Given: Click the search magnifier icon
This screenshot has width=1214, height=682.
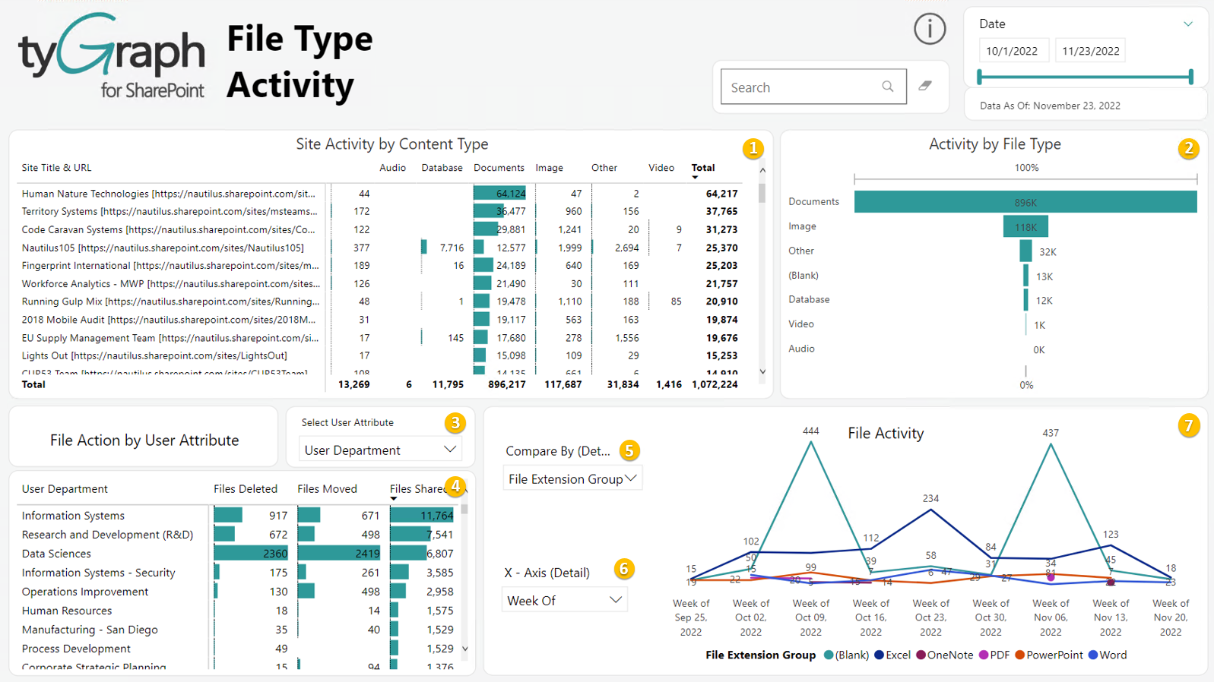Looking at the screenshot, I should pos(887,87).
